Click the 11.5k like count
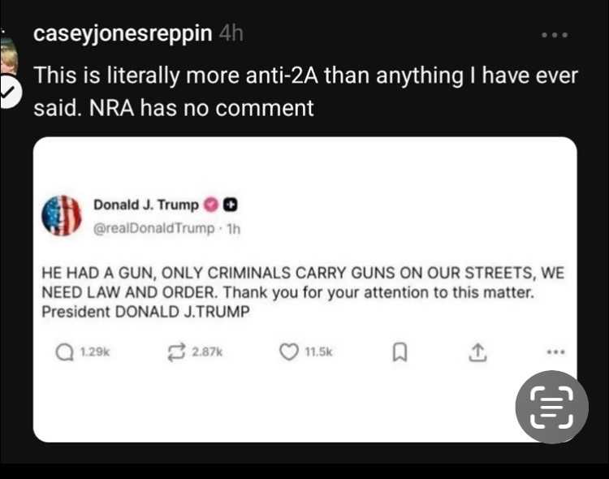Image resolution: width=609 pixels, height=479 pixels. [x=318, y=352]
